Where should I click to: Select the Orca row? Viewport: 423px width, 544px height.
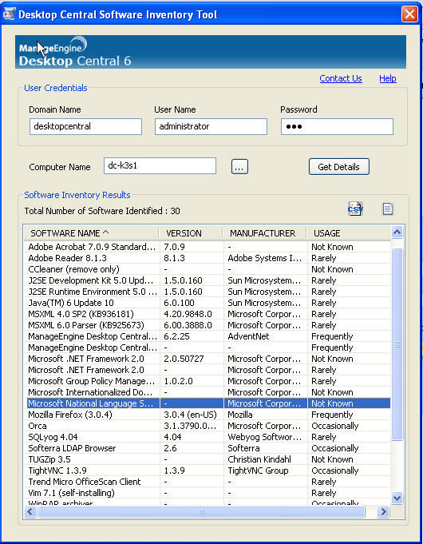coord(208,426)
